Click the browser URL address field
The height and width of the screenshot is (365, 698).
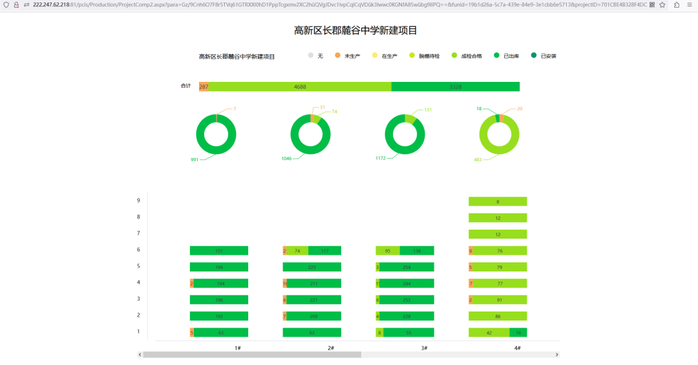click(x=323, y=5)
